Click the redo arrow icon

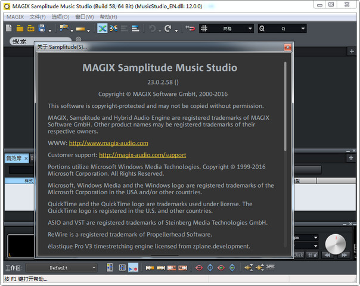(168, 29)
